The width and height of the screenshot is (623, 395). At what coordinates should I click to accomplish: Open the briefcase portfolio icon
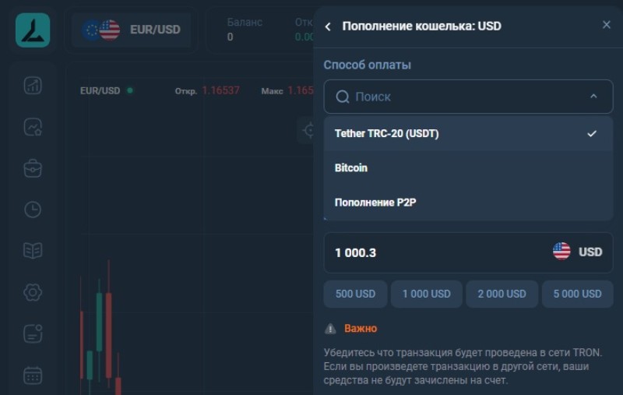click(x=33, y=168)
